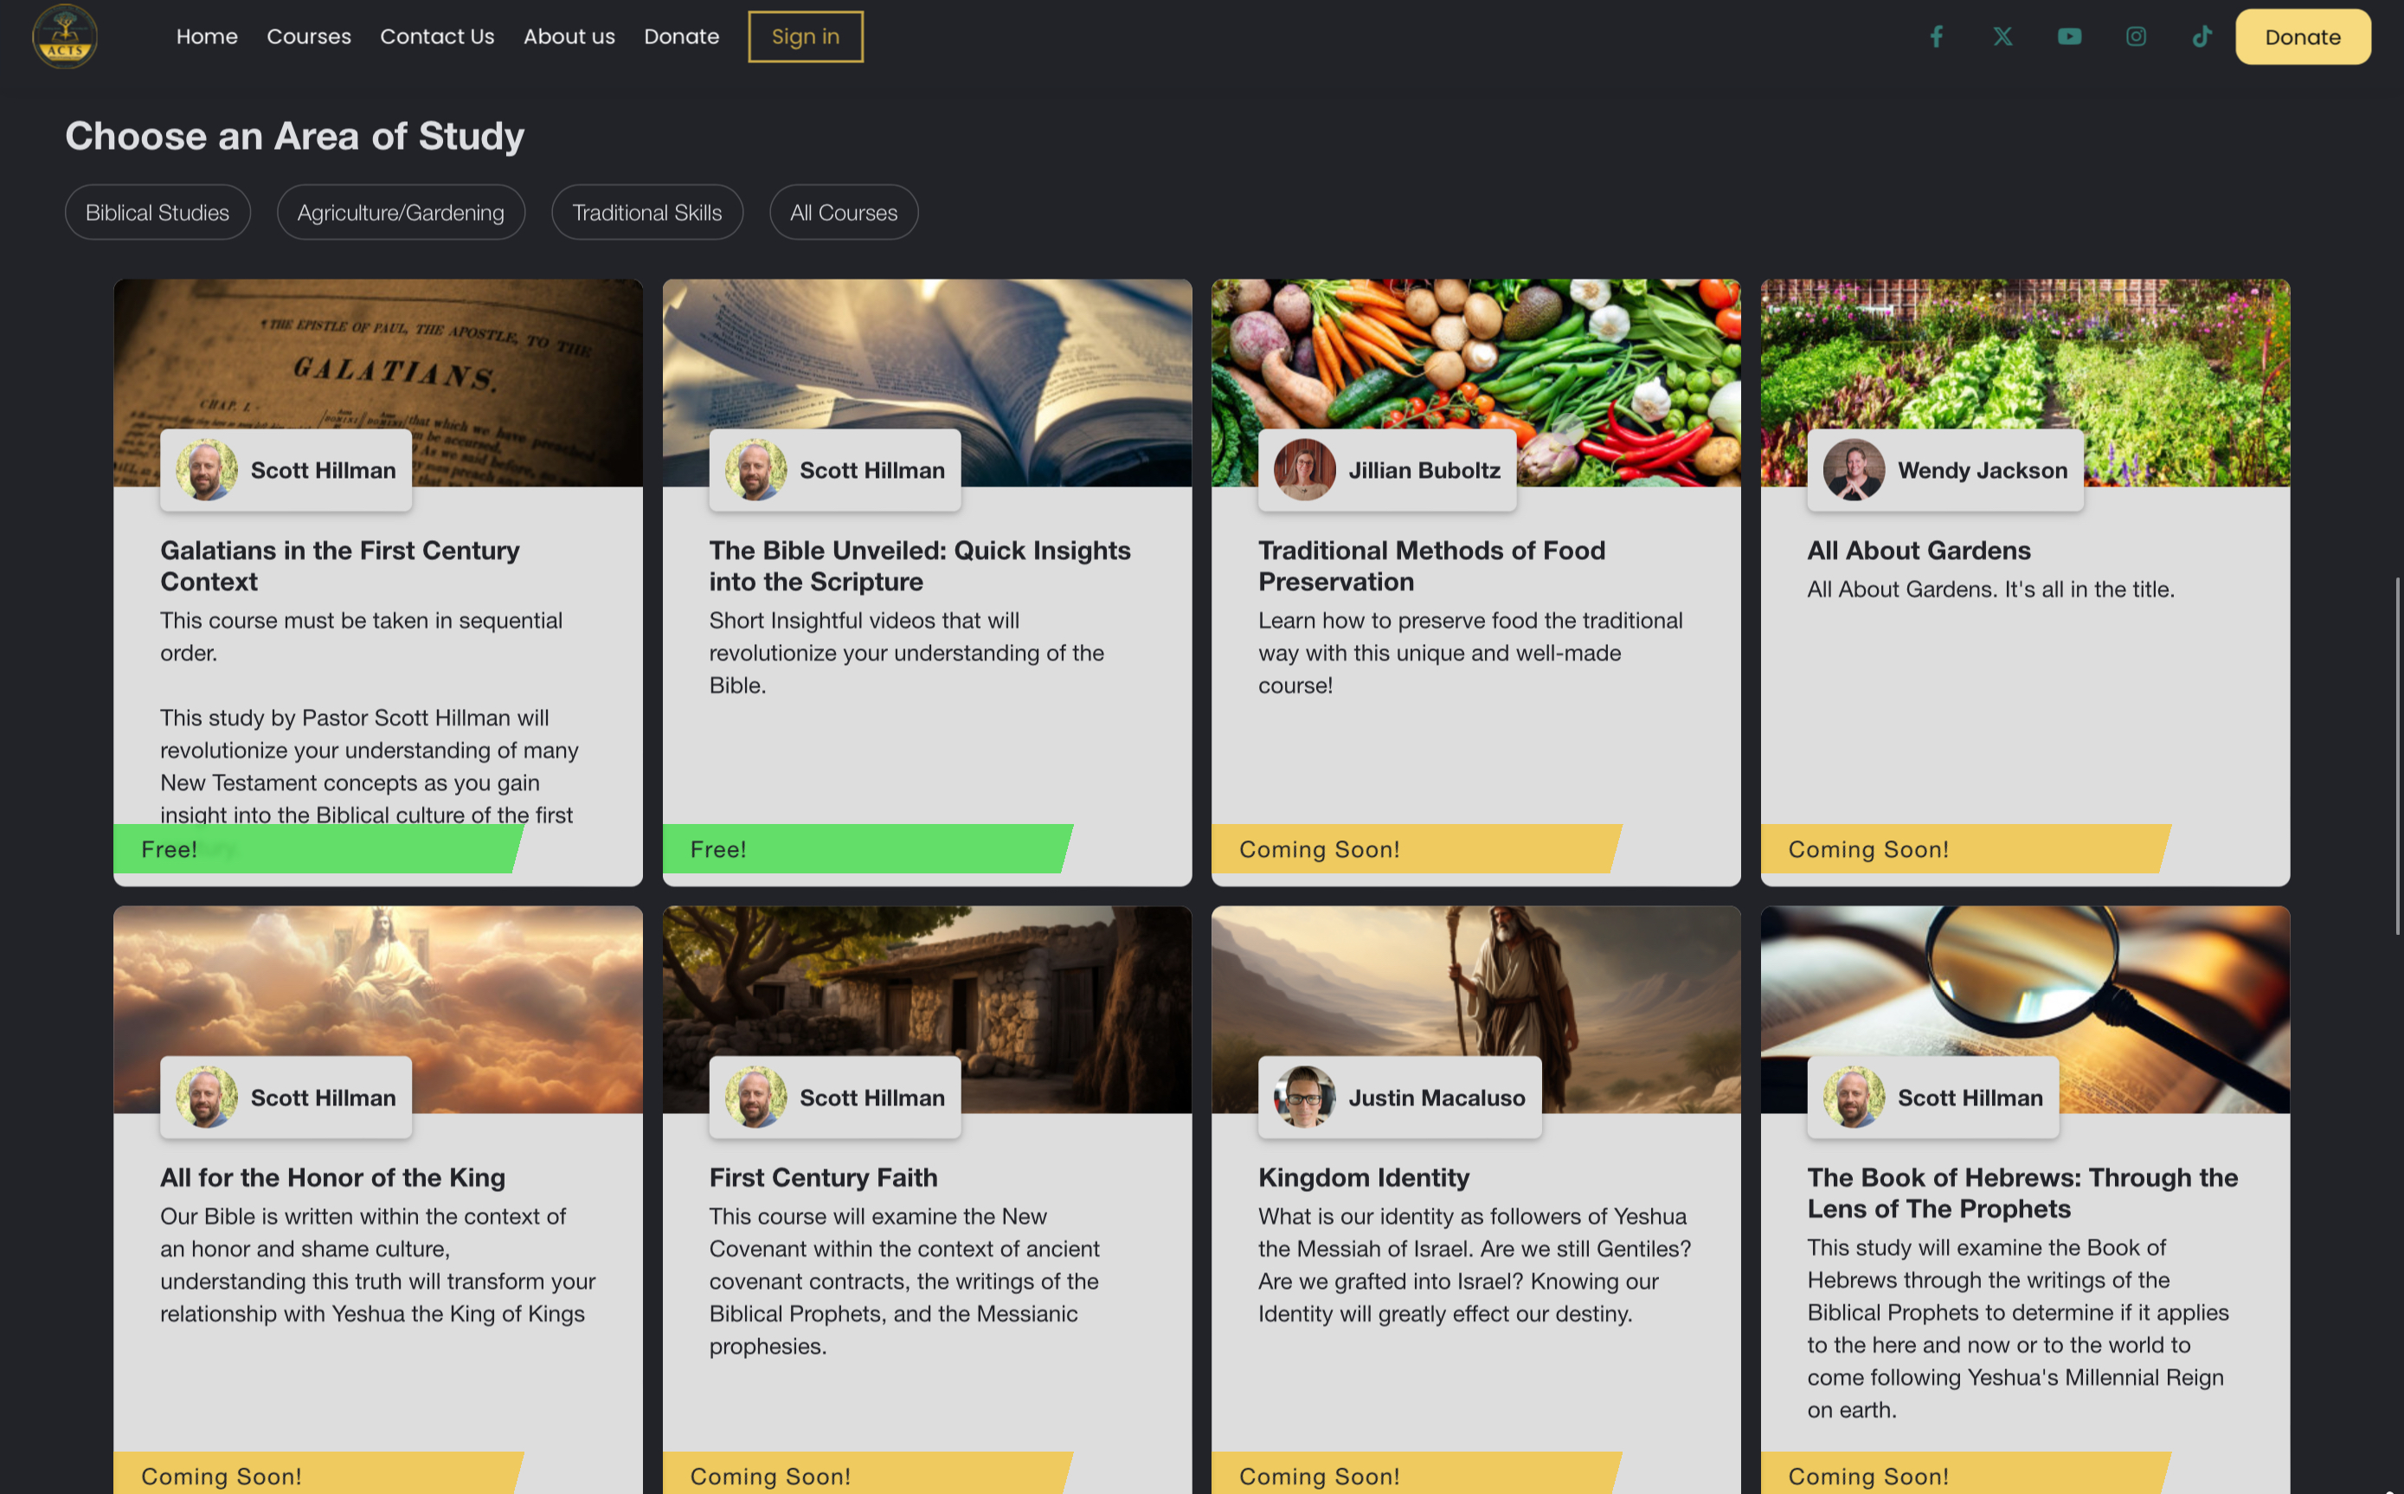
Task: Click the page vertical scrollbar
Action: pos(2396,756)
